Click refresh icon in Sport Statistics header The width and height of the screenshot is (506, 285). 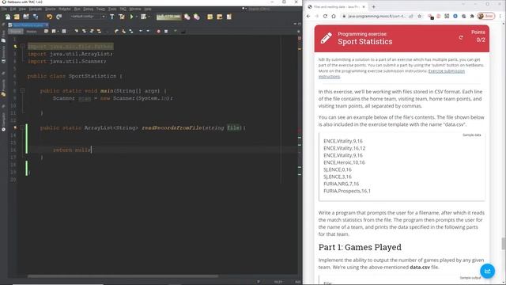(x=461, y=38)
